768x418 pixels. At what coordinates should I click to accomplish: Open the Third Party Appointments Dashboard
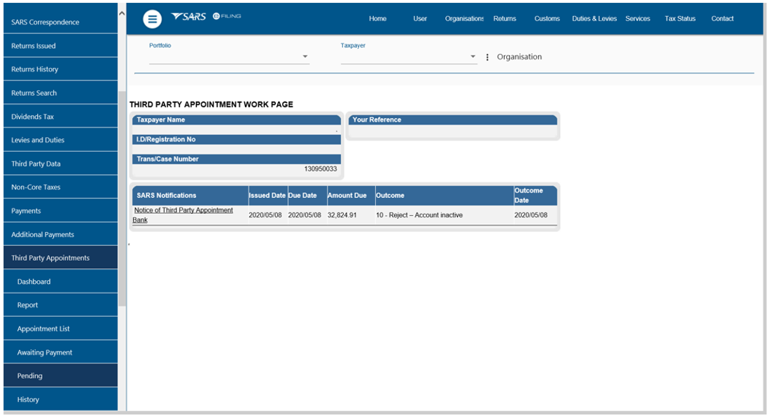(34, 282)
